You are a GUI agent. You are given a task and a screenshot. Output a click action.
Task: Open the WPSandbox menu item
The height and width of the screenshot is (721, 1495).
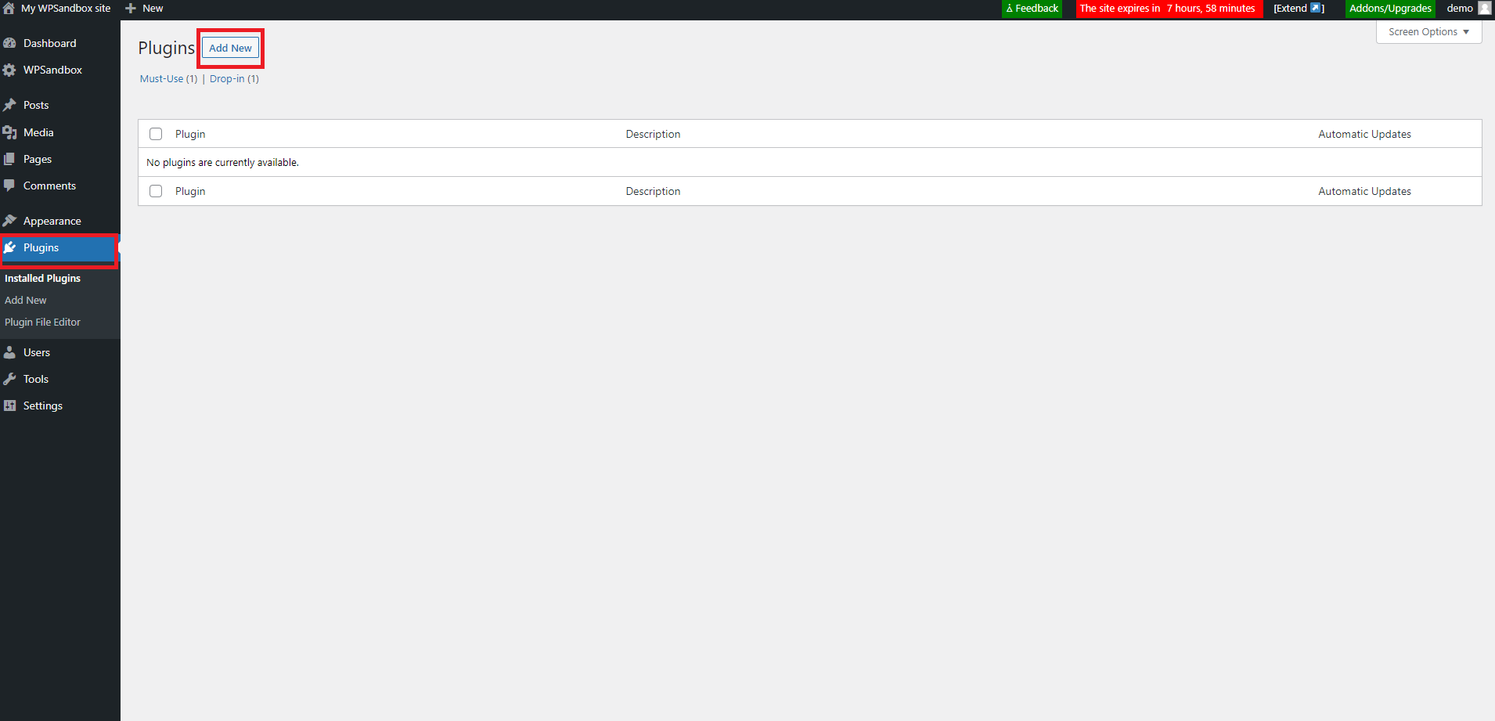tap(52, 70)
